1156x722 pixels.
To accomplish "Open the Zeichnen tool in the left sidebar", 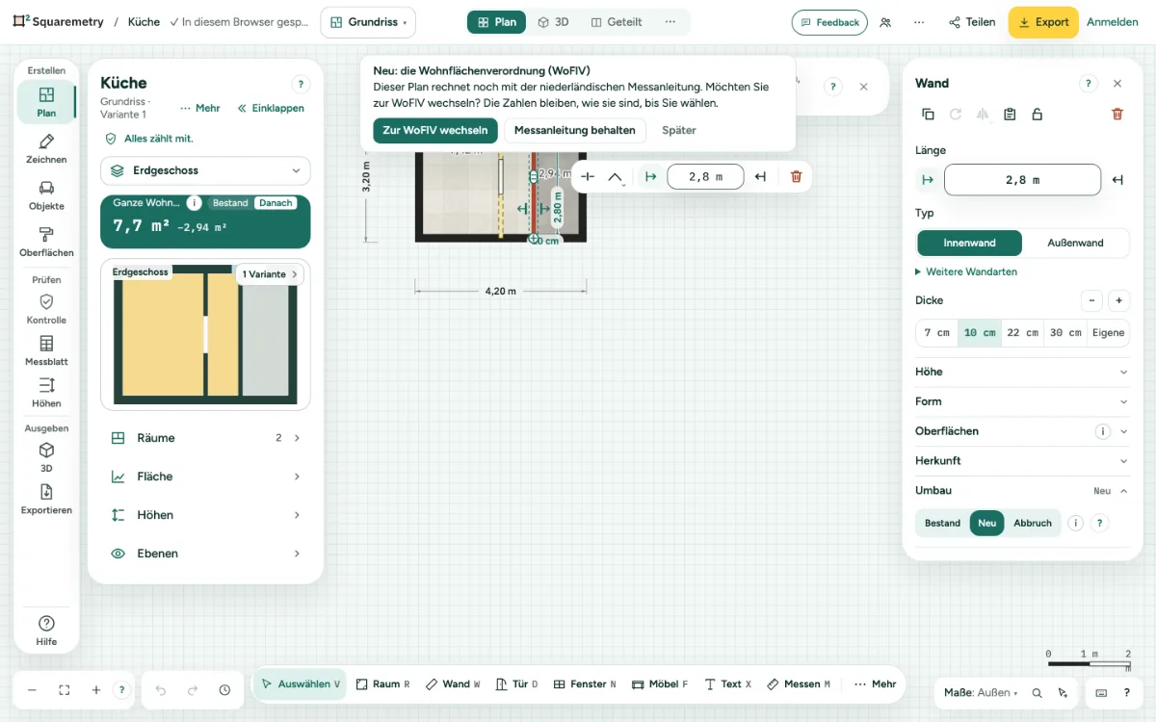I will point(46,148).
